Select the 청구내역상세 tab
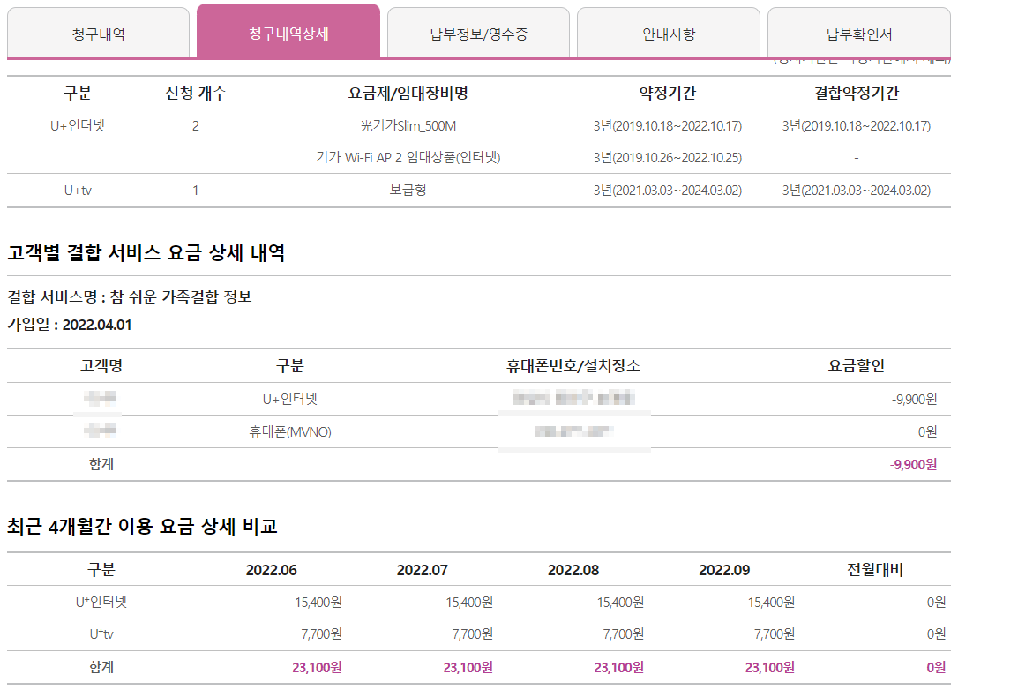This screenshot has width=1018, height=697. pos(288,34)
